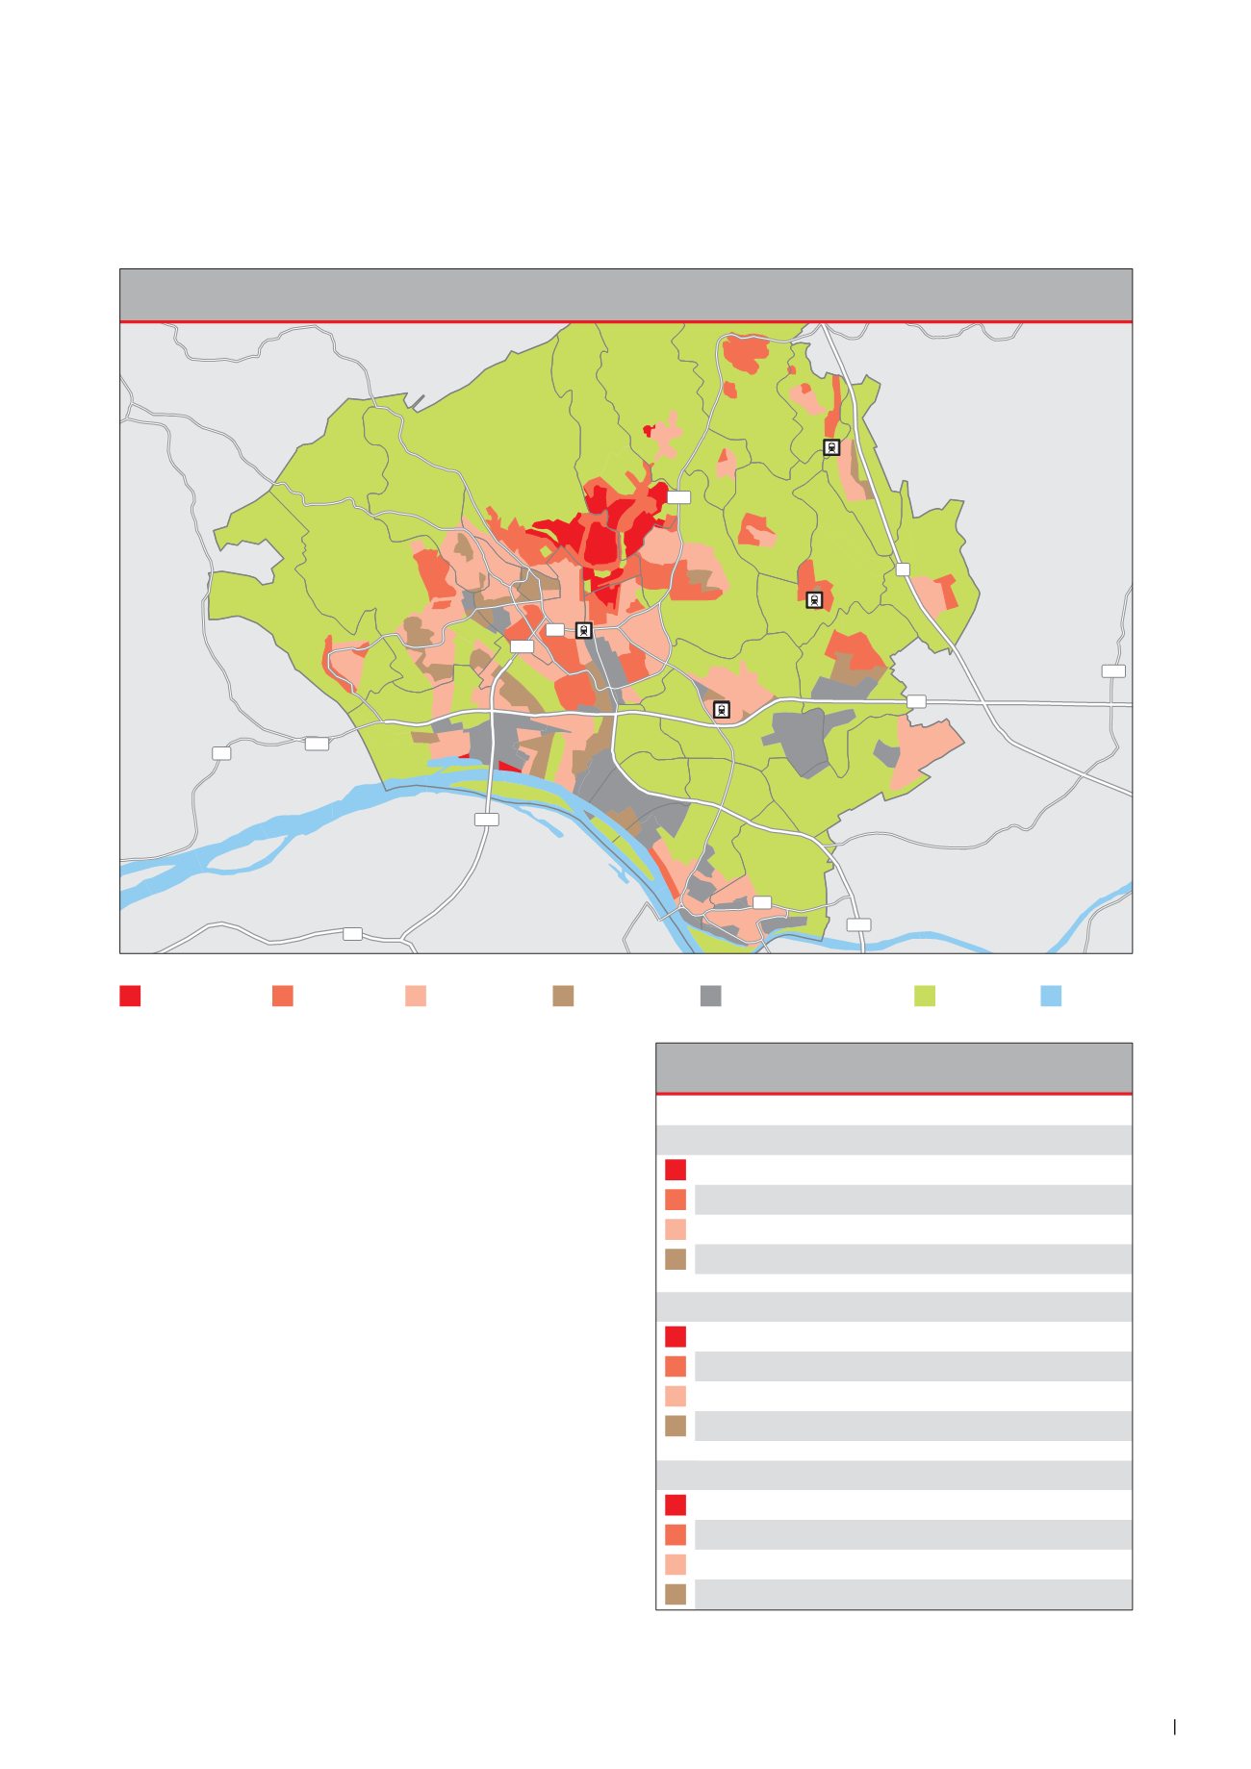Select brown swatch in the table's middle group
The height and width of the screenshot is (1769, 1251).
(x=676, y=1426)
